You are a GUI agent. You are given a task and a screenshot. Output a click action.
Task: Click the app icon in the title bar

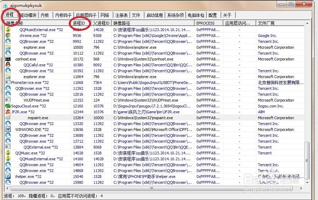click(x=6, y=6)
